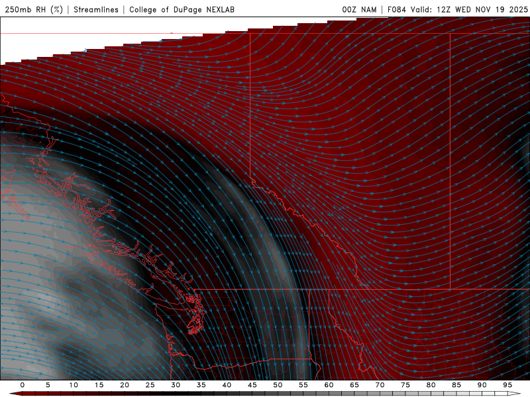530x397 pixels.
Task: Select the colorbar tick label "80"
Action: tap(431, 385)
